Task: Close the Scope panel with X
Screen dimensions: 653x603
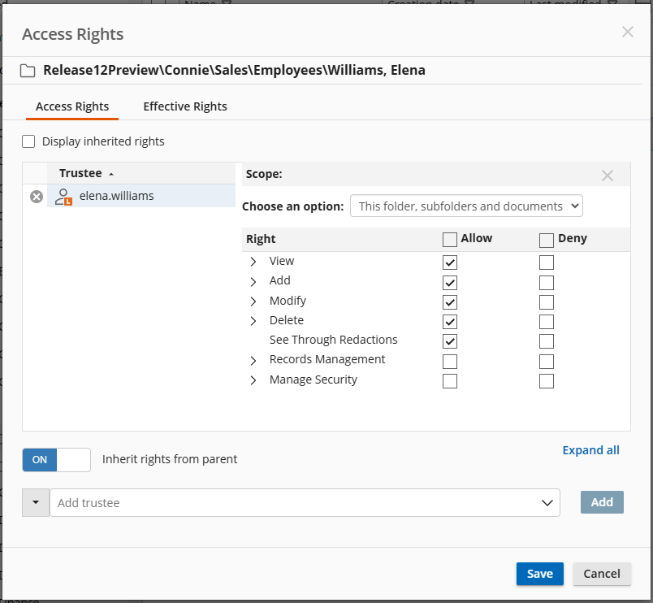Action: pos(607,176)
